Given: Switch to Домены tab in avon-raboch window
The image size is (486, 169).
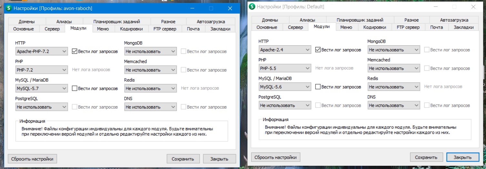Looking at the screenshot, I should 26,22.
